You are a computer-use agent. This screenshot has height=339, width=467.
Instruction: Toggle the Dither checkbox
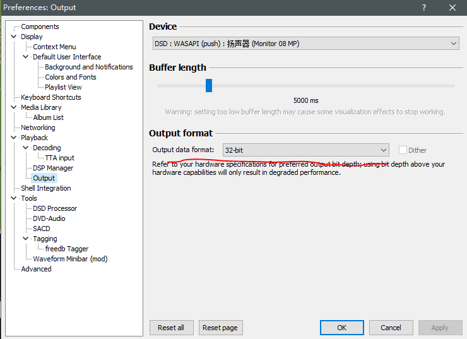[x=403, y=150]
